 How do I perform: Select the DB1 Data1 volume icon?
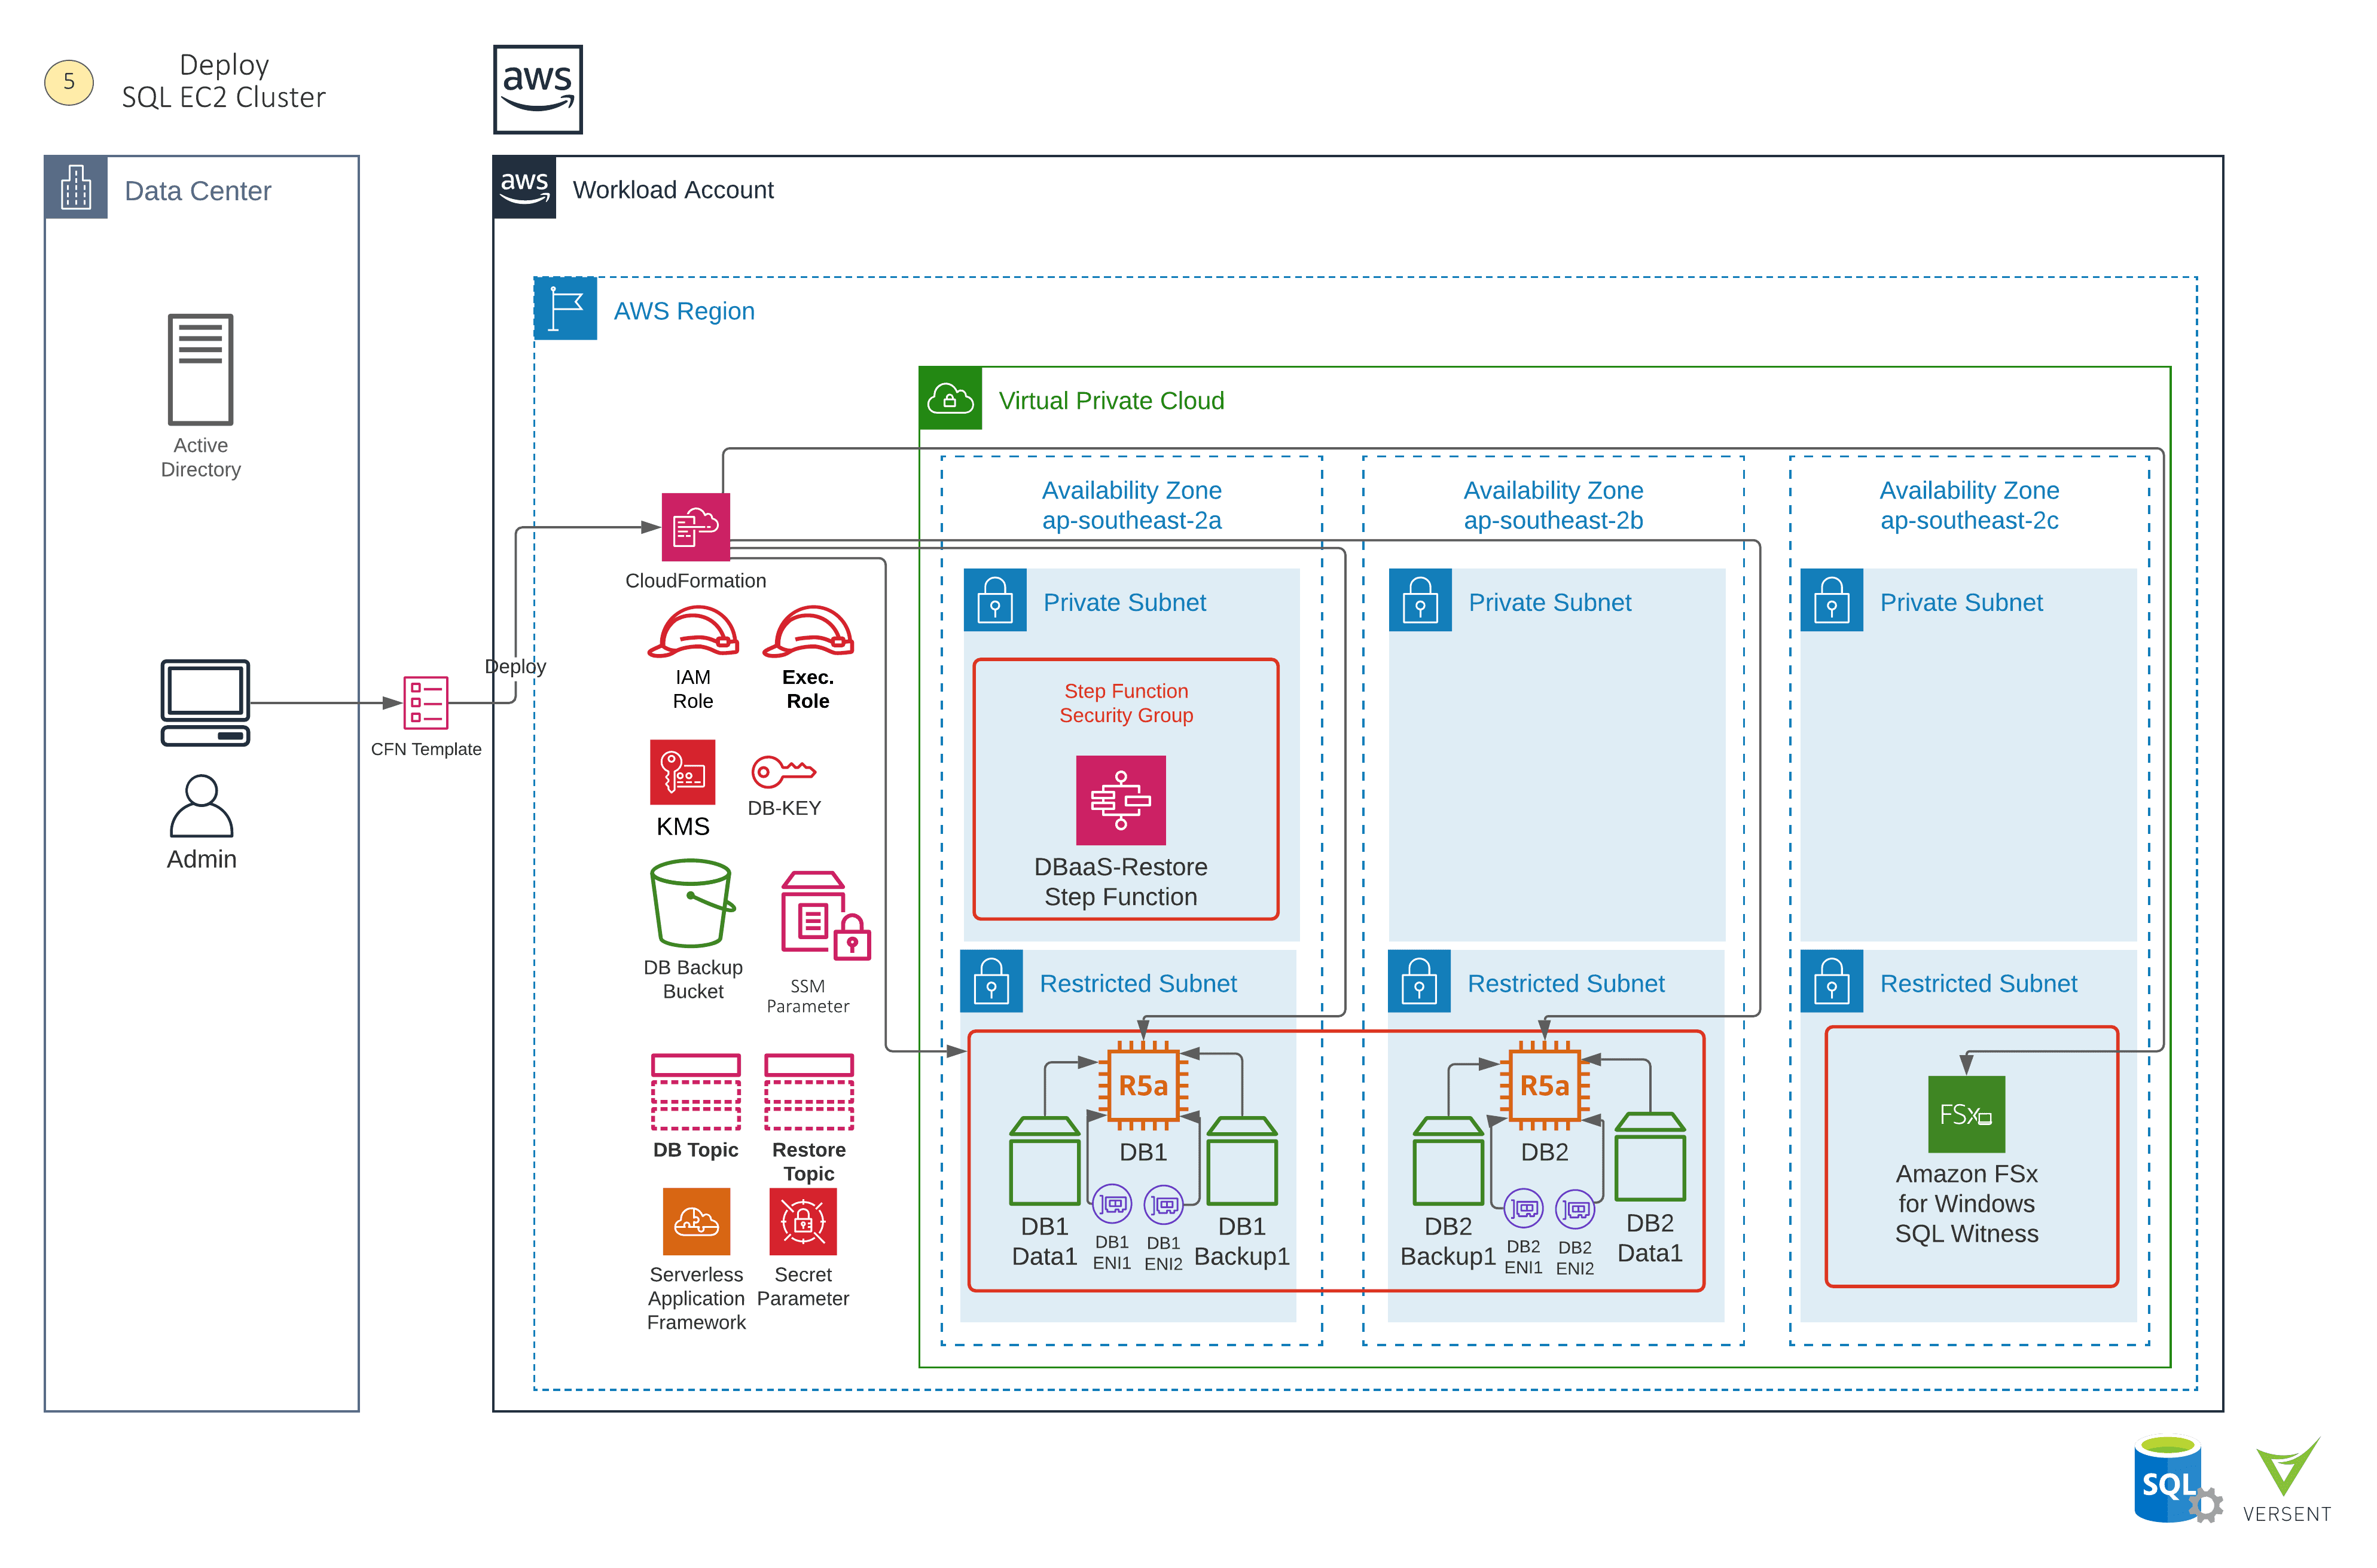(x=1045, y=1161)
